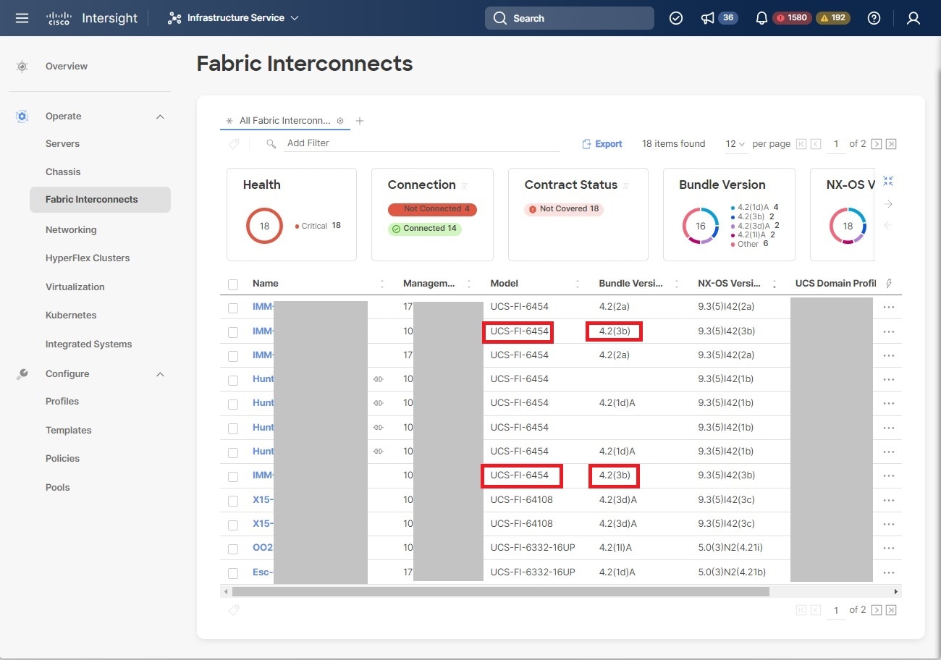
Task: Open HyperFlex Clusters in the sidebar
Action: click(88, 258)
